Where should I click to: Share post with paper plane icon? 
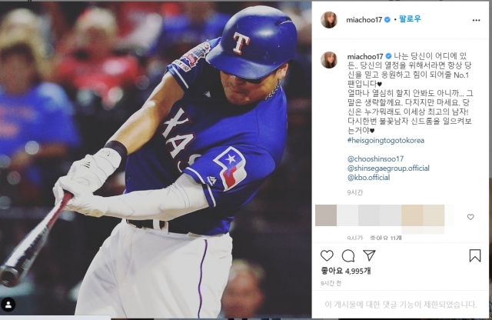click(x=369, y=255)
